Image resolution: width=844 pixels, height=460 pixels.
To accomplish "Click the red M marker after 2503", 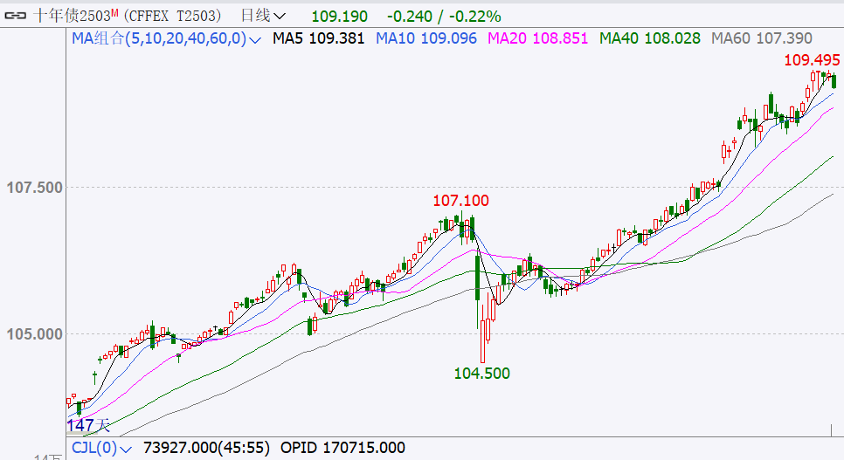I will coord(114,12).
